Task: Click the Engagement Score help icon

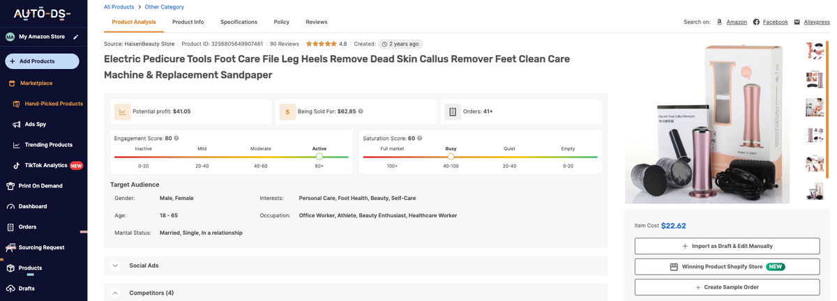Action: [176, 138]
